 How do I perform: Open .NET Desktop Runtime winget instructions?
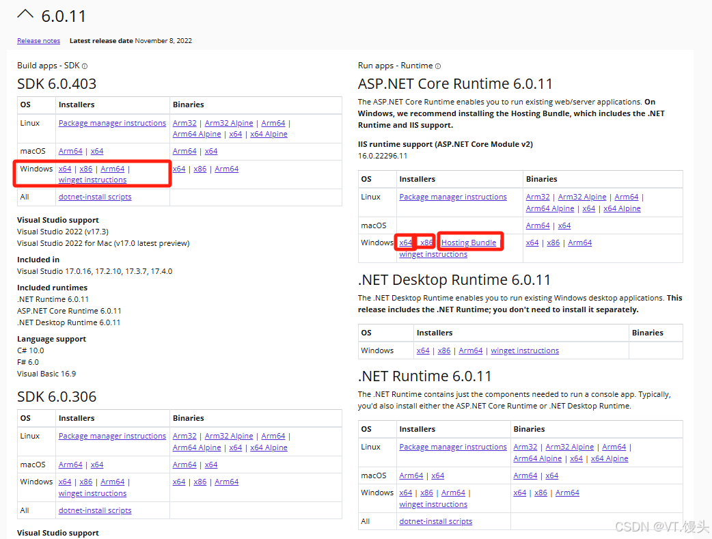pos(525,350)
